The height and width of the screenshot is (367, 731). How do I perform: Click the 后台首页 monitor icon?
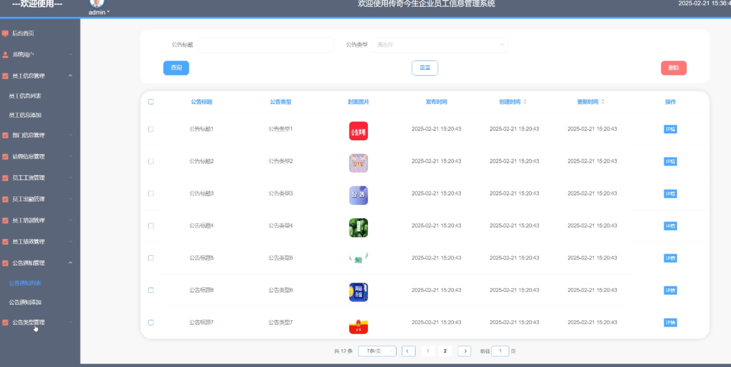[5, 33]
